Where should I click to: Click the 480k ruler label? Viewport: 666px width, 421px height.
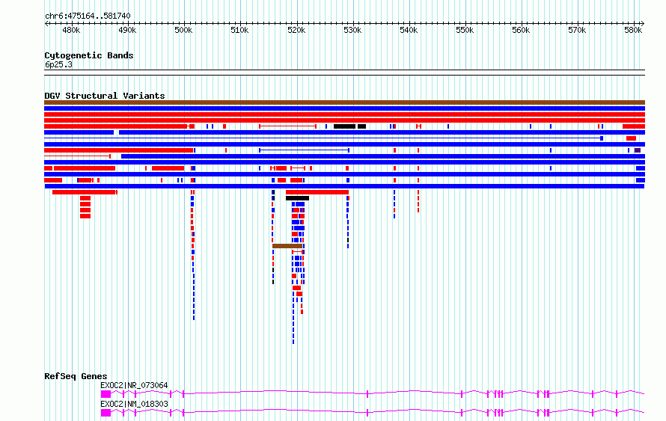71,31
